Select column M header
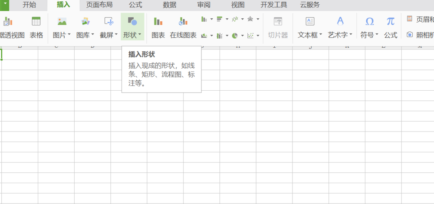 (418, 47)
